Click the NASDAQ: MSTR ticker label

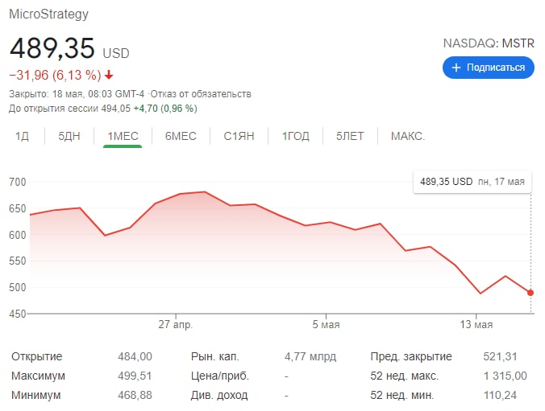pyautogui.click(x=489, y=43)
